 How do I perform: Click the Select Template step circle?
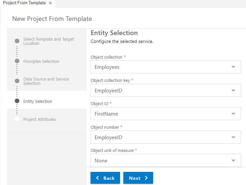(17, 41)
